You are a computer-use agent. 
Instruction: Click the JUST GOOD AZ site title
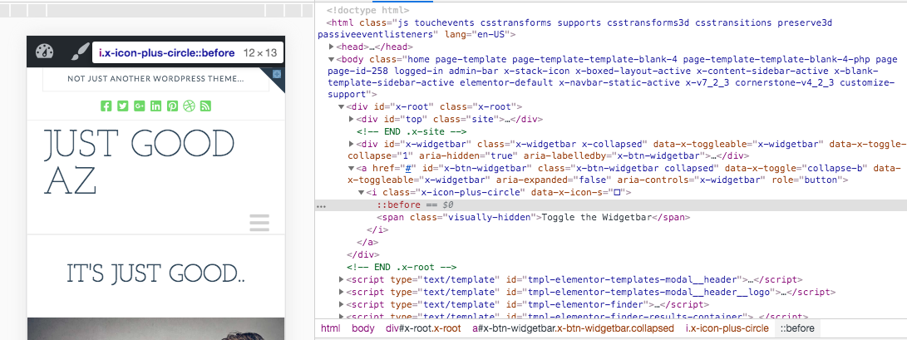point(140,162)
